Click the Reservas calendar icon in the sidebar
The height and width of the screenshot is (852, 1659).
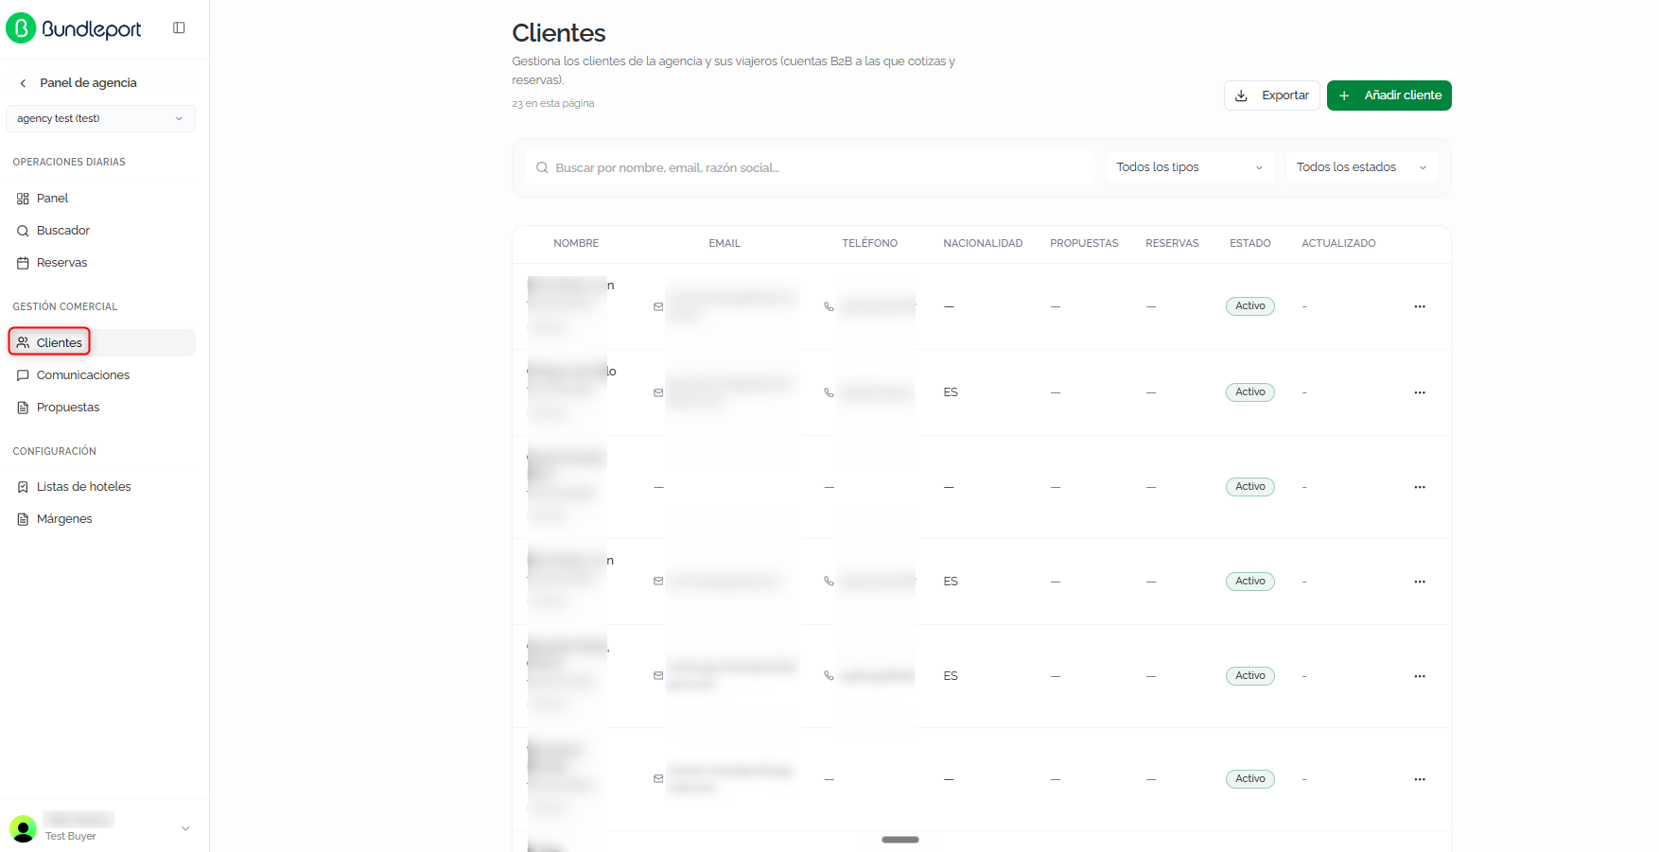click(x=23, y=263)
